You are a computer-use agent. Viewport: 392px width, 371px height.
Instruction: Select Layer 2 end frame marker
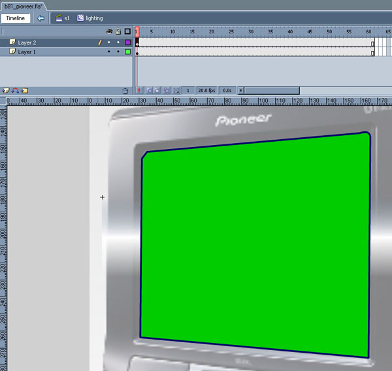372,43
